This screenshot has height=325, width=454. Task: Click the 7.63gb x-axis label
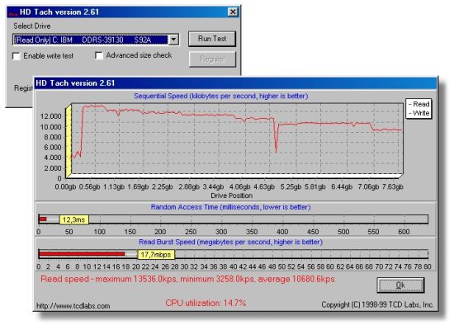[393, 187]
